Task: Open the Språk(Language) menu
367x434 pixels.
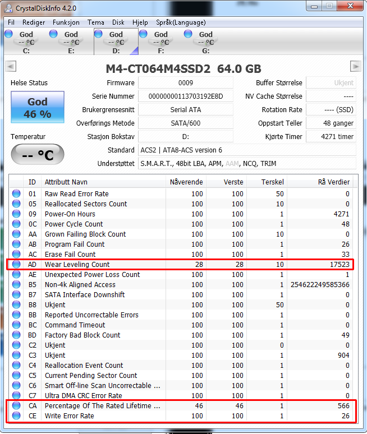Action: point(181,22)
